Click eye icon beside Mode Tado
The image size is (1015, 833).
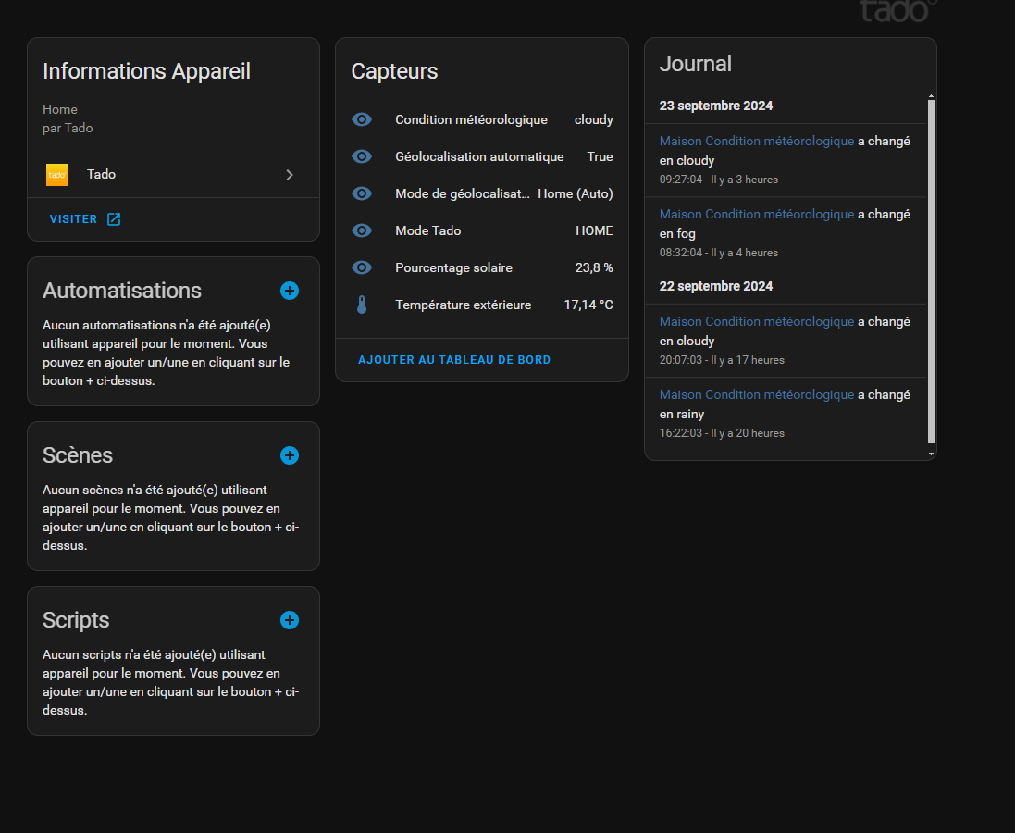tap(362, 230)
